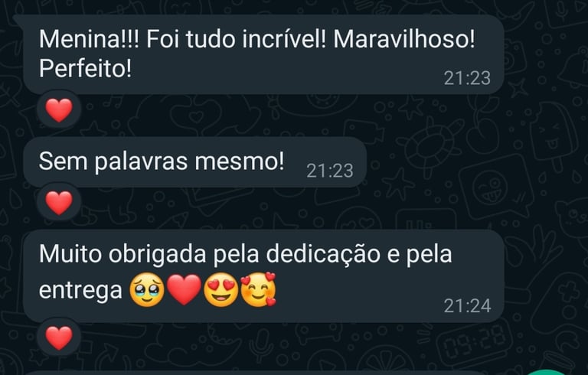Select the "Sem palavras mesmo!" message bubble

coord(195,162)
